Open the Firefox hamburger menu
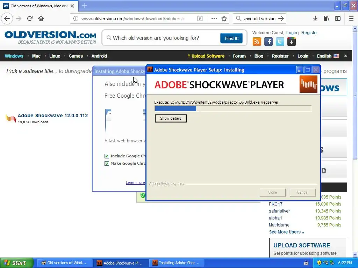 [x=351, y=18]
